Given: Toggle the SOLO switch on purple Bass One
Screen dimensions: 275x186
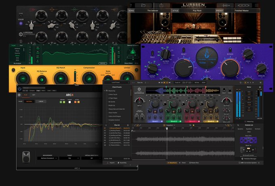Looking at the screenshot, I should [152, 53].
